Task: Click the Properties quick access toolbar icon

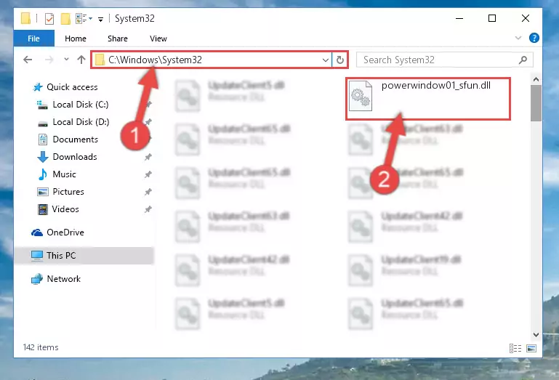Action: [49, 19]
